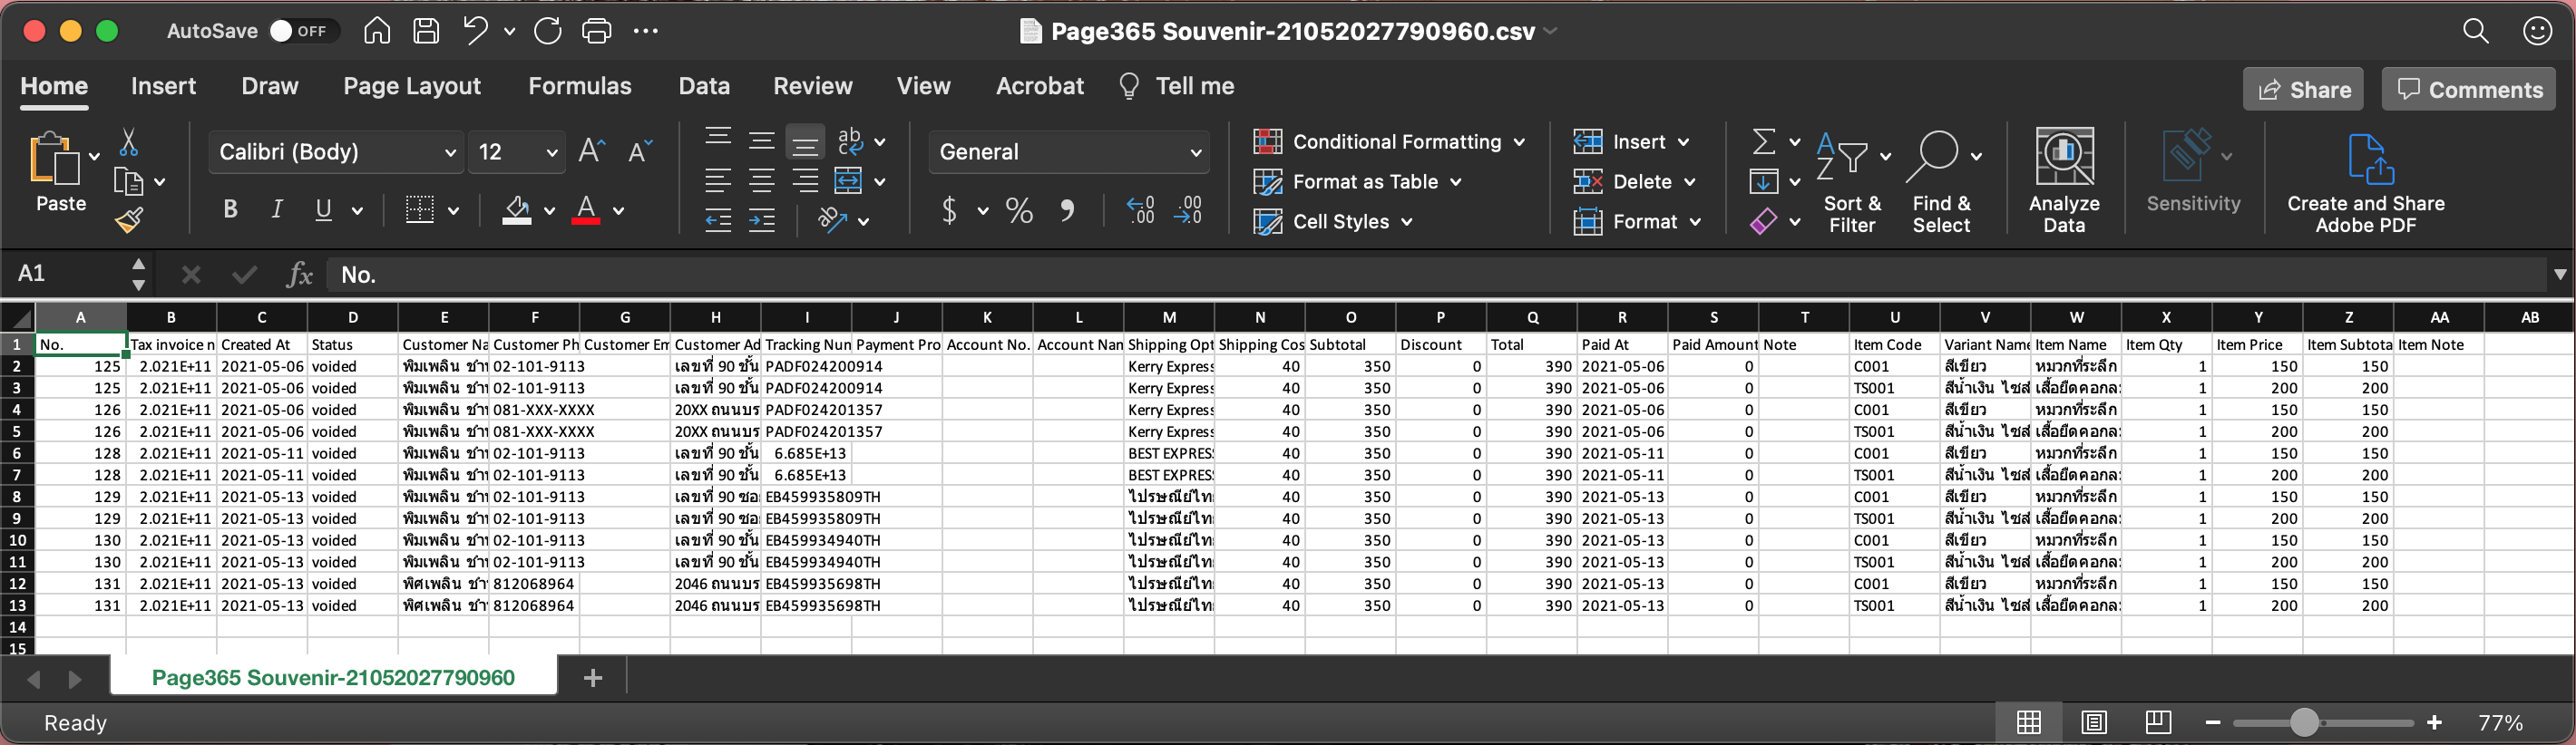Open Sort & Filter
The image size is (2576, 745).
[1852, 182]
